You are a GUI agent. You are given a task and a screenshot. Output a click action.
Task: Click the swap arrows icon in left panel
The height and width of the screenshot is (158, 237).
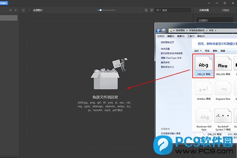pos(10,10)
